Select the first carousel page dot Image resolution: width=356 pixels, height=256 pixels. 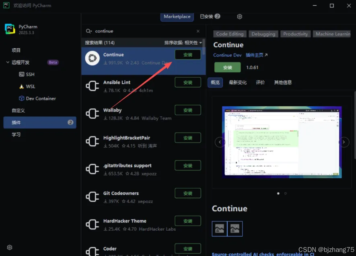click(x=278, y=193)
